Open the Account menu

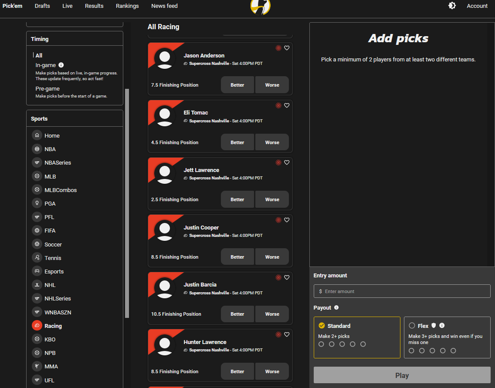coord(477,6)
